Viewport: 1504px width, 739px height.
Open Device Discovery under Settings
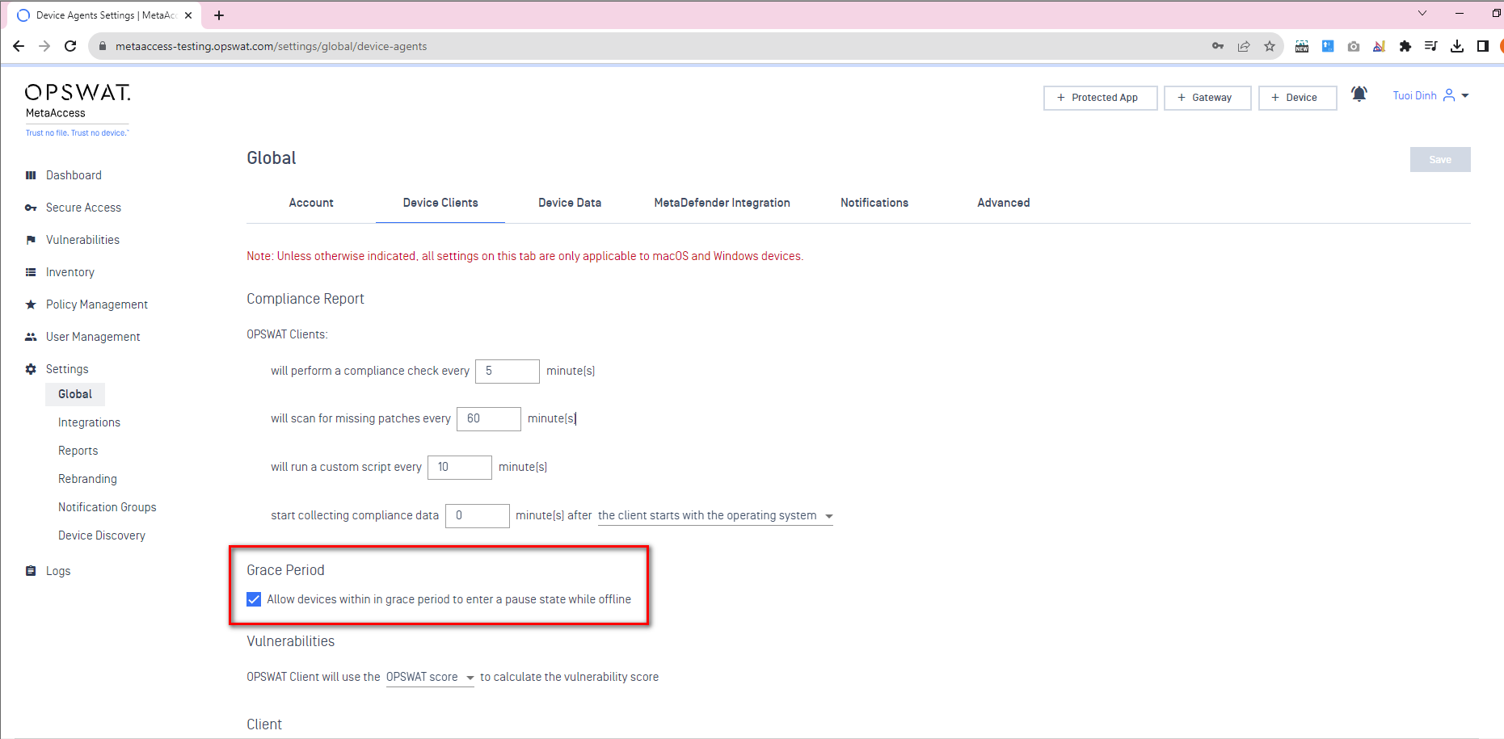102,535
